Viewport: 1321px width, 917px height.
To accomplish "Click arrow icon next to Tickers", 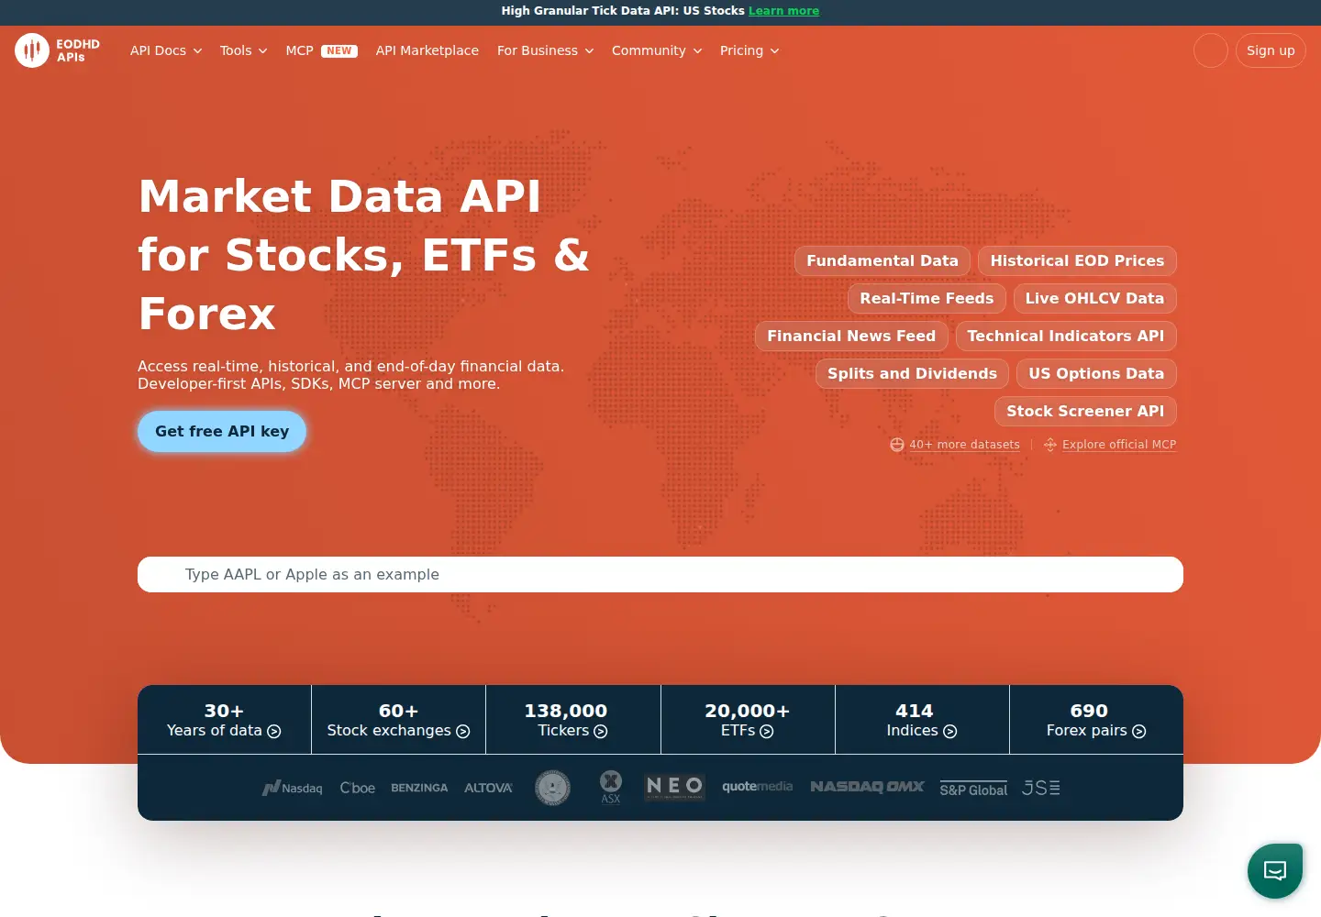I will (x=601, y=732).
